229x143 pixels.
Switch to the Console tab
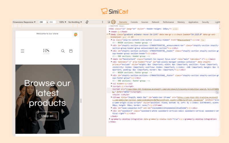click(134, 22)
